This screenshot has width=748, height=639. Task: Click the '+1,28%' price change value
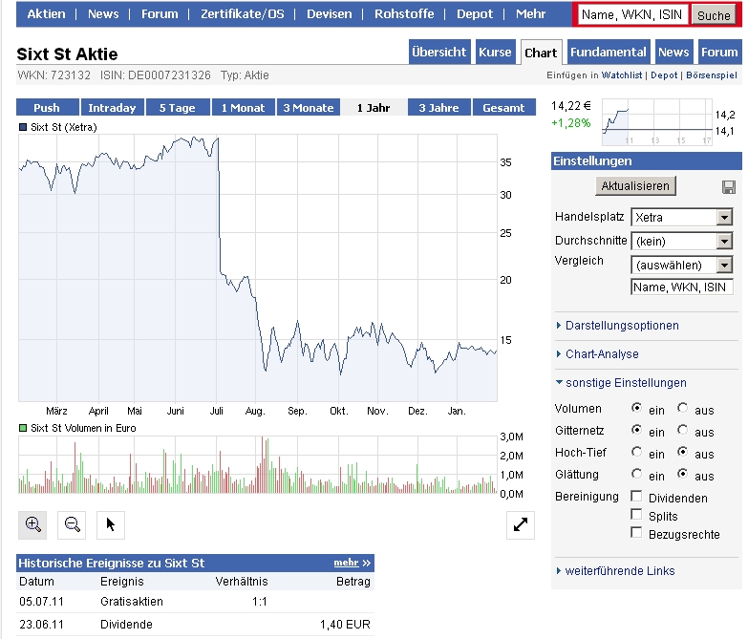570,123
